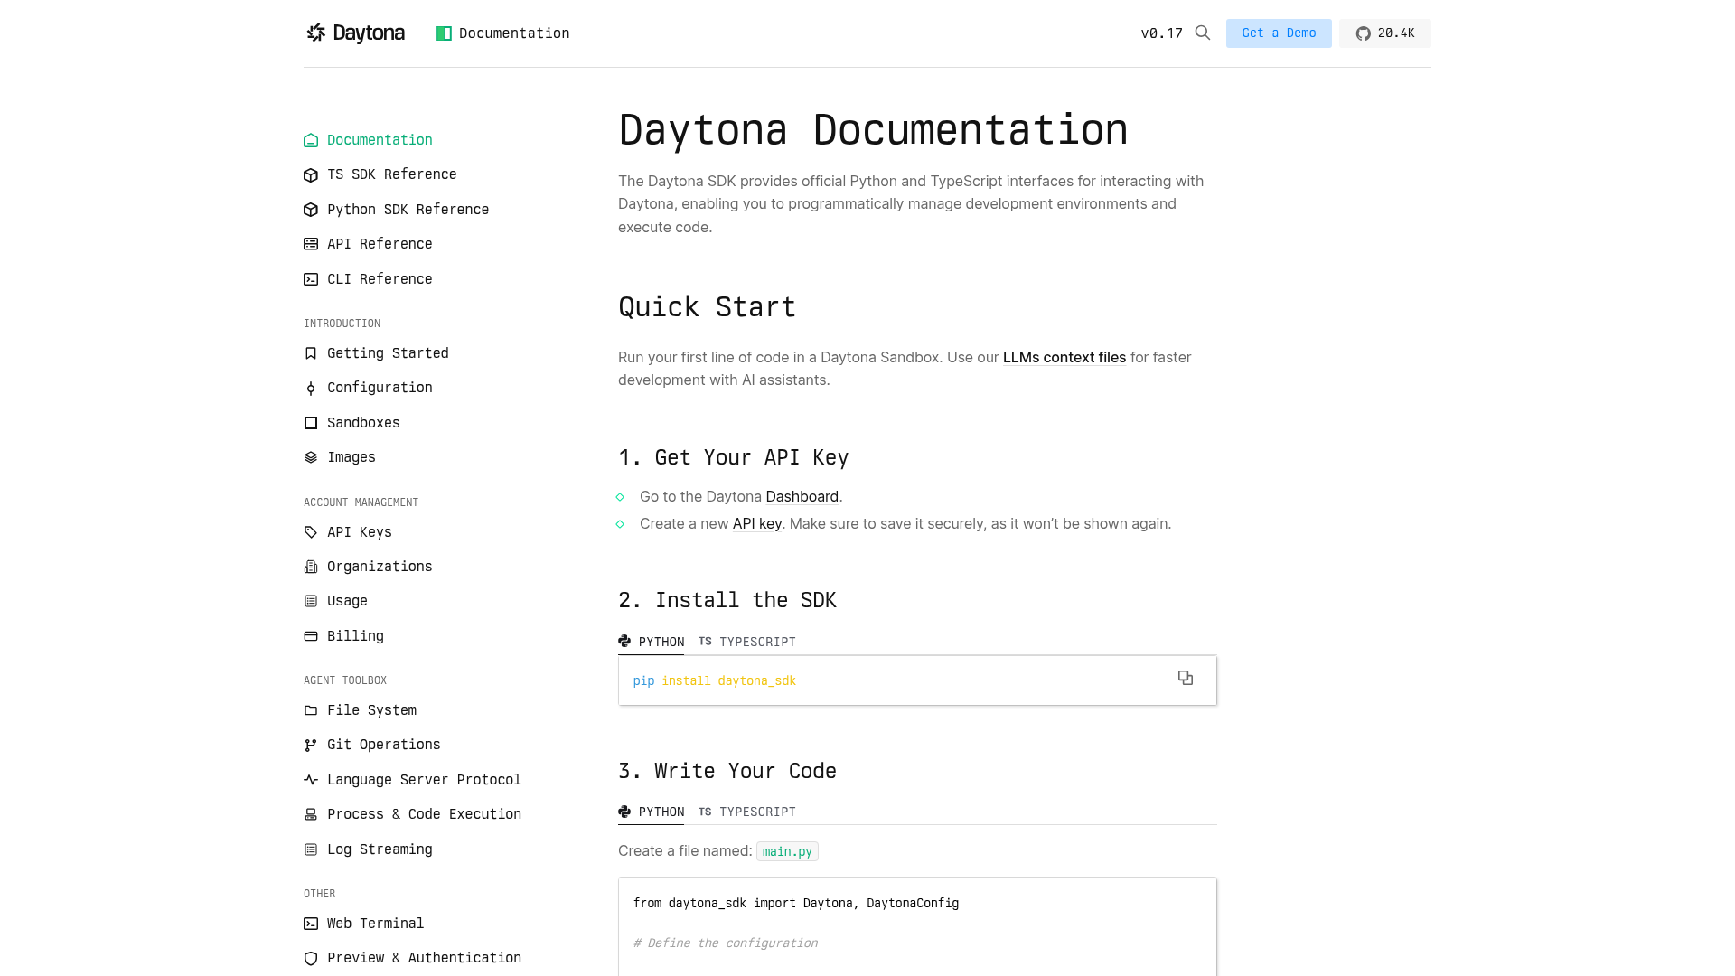This screenshot has width=1735, height=976.
Task: Open the Configuration page
Action: [380, 388]
